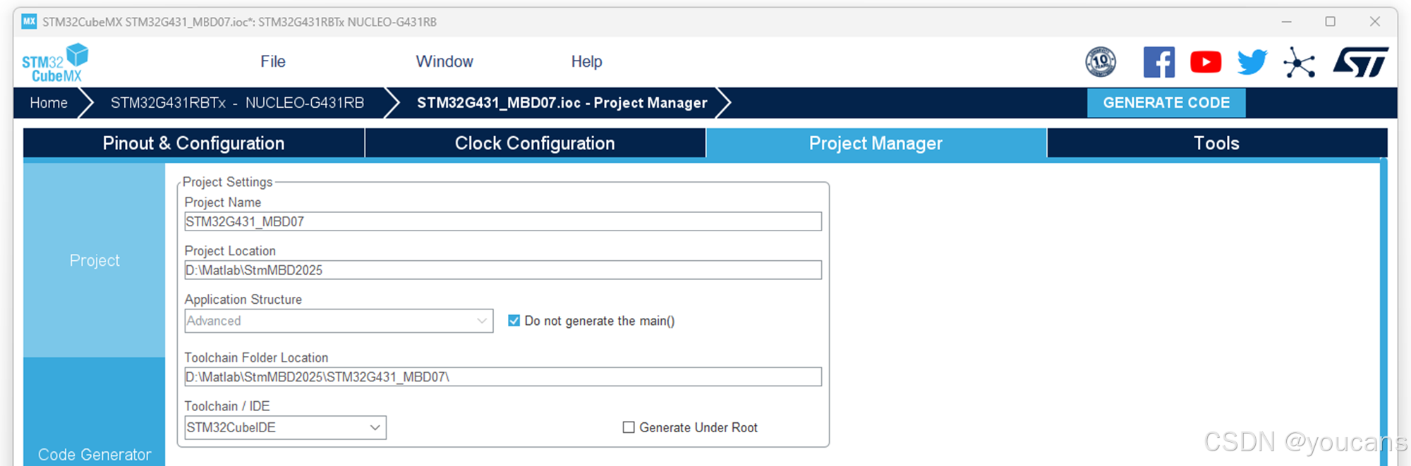Go to Home breadcrumb
Screen dimensions: 1411x466
click(x=49, y=103)
